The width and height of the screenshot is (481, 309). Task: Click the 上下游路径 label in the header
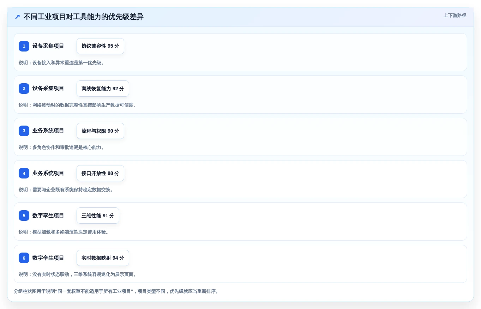click(x=455, y=16)
